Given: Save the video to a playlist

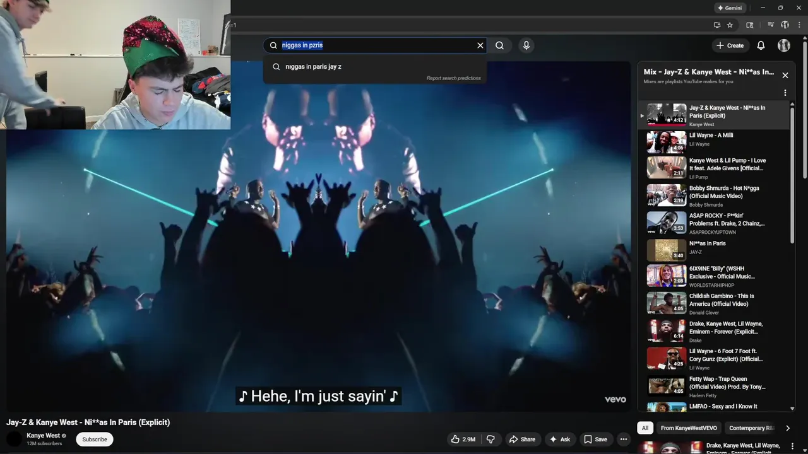Looking at the screenshot, I should (595, 439).
